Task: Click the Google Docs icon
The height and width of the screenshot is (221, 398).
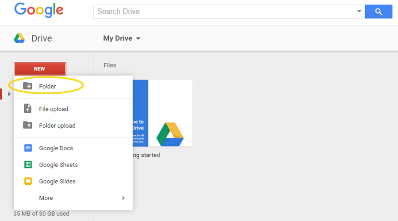Action: click(28, 148)
